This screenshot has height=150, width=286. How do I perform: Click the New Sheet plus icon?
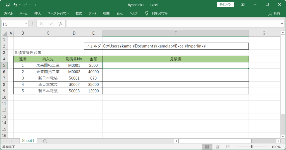[x=45, y=141]
